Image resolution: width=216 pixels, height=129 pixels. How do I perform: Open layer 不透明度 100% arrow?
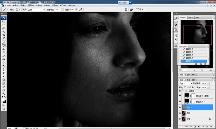click(x=208, y=83)
